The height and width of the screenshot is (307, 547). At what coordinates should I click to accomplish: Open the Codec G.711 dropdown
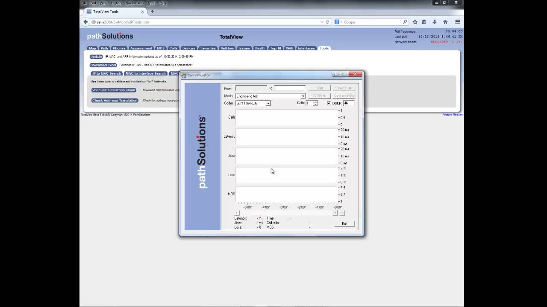point(268,103)
